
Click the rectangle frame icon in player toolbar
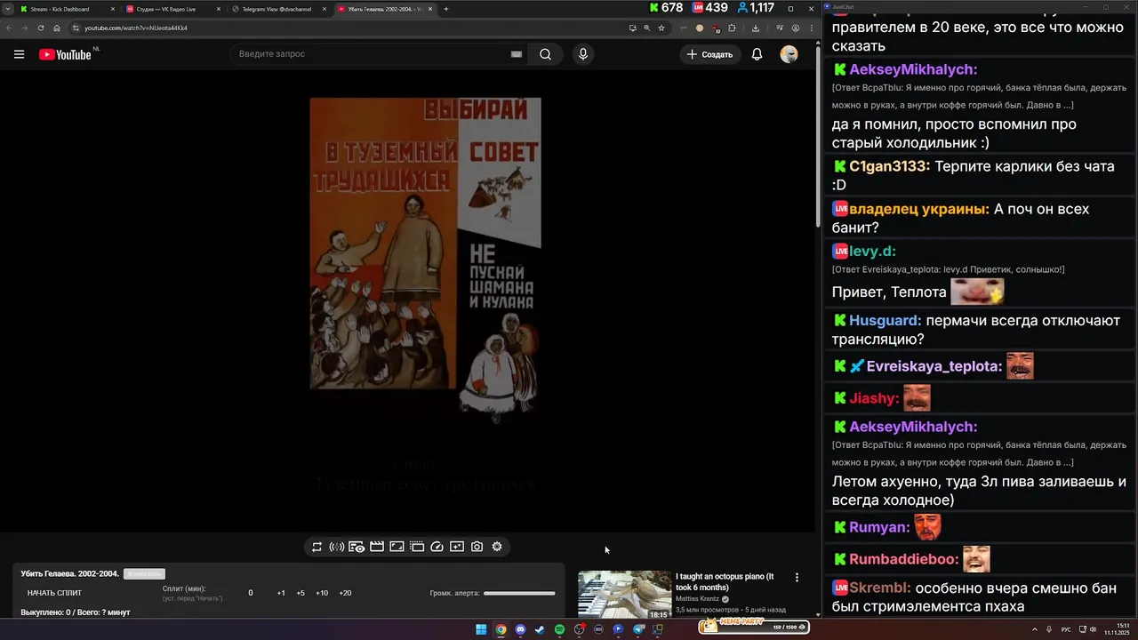[x=397, y=547]
